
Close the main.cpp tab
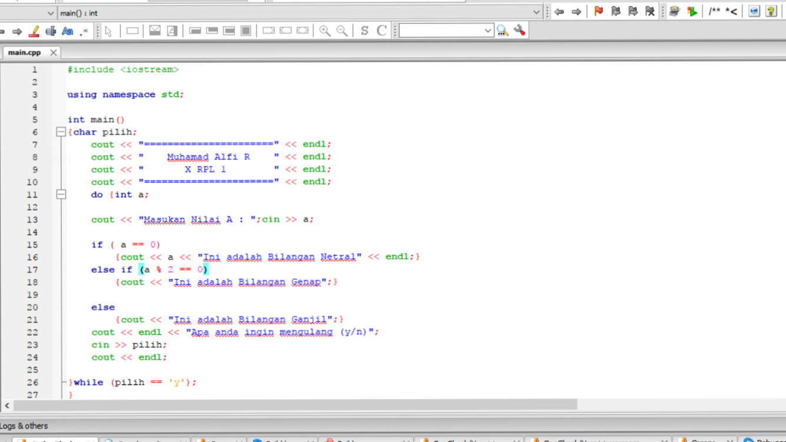coord(53,52)
